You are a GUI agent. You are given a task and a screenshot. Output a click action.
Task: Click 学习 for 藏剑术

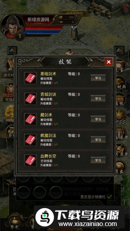98,119
